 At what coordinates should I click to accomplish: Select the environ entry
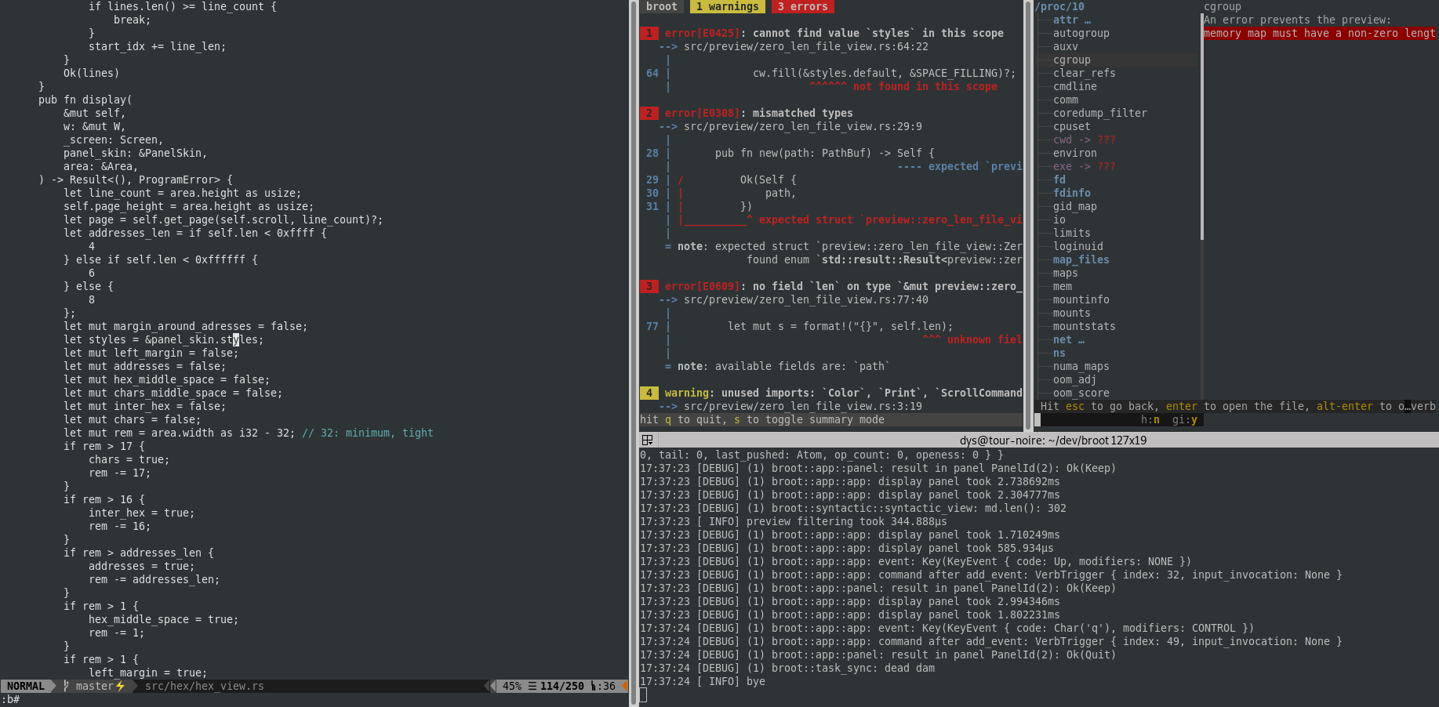pos(1075,153)
